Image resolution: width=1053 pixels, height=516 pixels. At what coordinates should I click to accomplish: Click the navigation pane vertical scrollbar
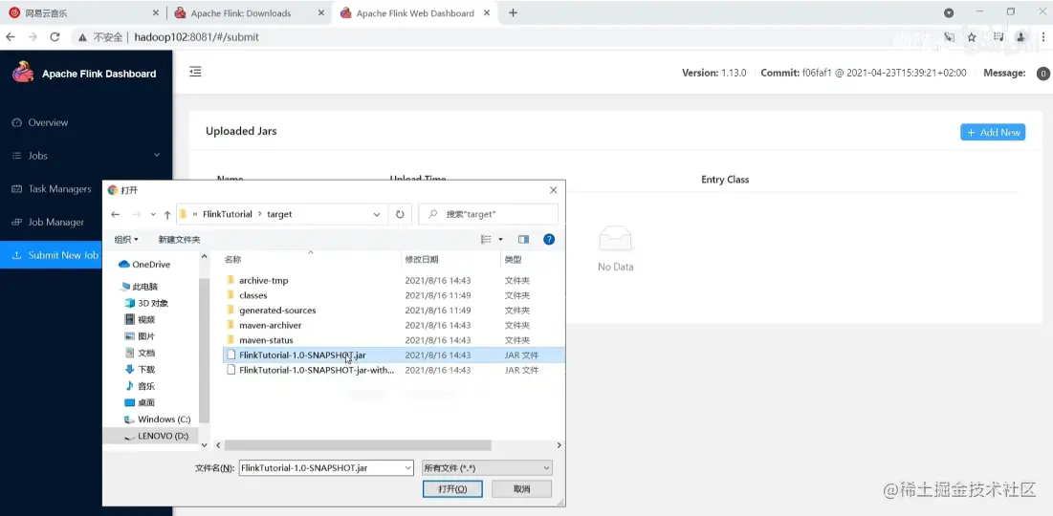click(x=204, y=349)
